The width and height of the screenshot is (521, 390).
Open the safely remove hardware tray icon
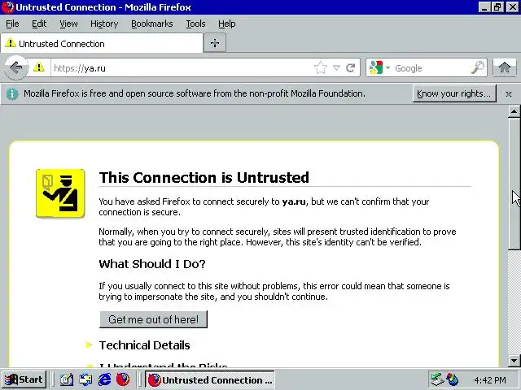click(437, 379)
